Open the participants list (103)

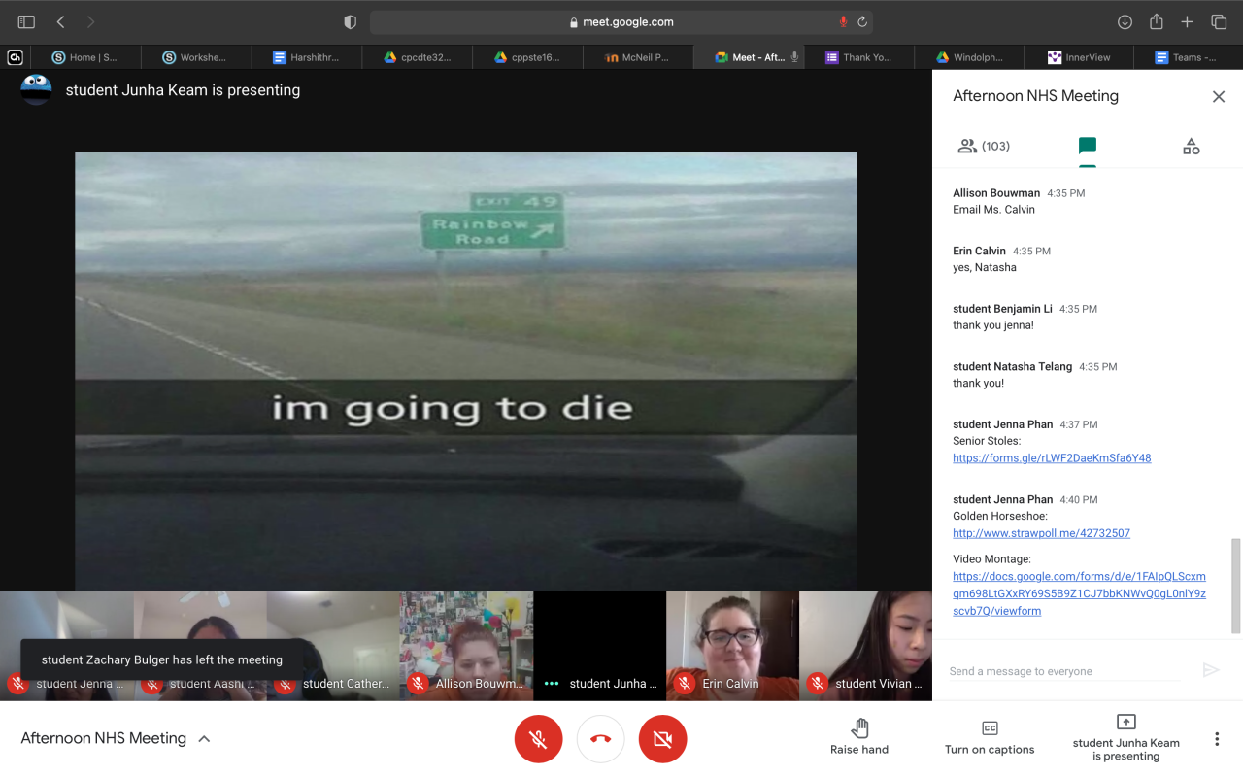tap(984, 147)
